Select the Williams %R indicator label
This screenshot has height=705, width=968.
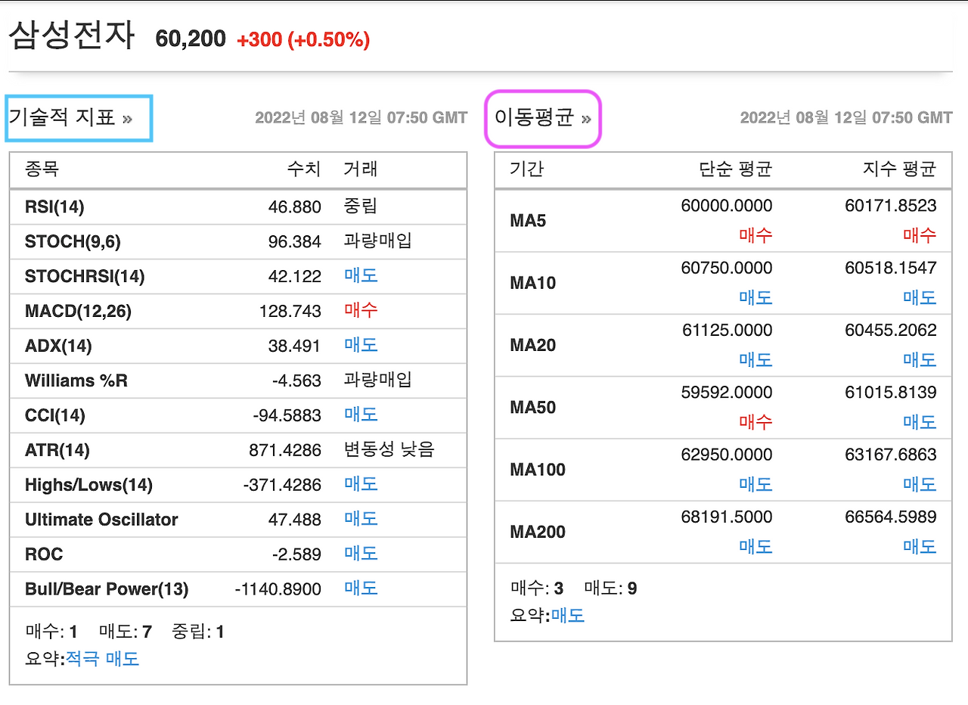[x=76, y=380]
